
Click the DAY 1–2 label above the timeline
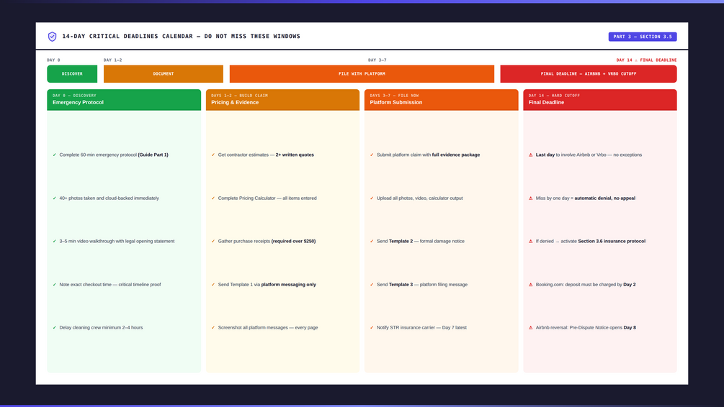[112, 60]
